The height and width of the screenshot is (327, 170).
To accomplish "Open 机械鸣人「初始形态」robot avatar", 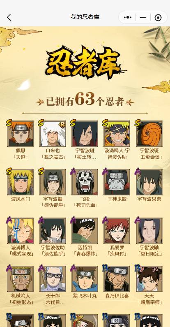I will pos(21,279).
